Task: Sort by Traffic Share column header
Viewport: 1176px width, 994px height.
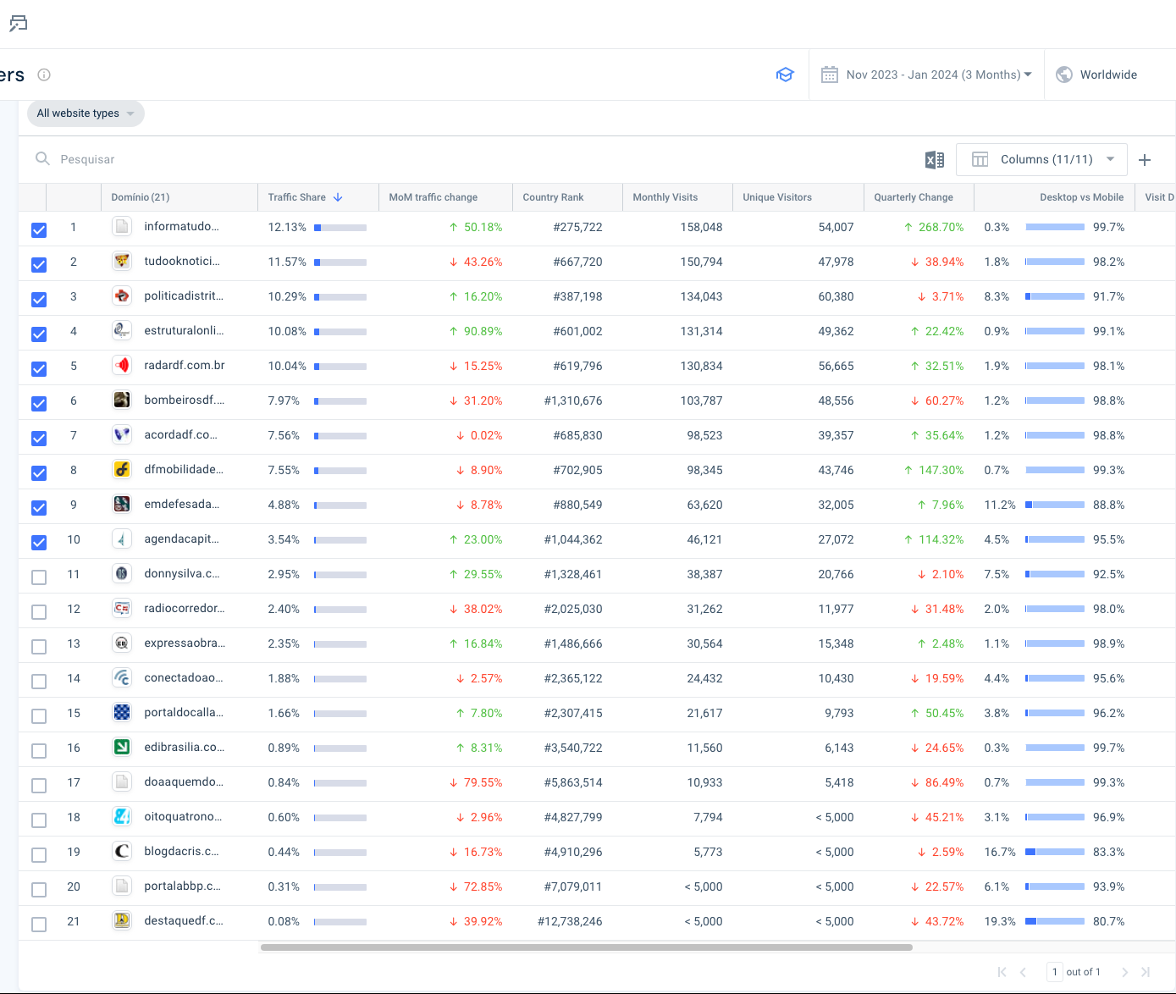Action: [x=297, y=197]
